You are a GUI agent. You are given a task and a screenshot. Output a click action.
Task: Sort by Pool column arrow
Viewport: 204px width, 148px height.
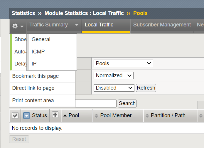click(x=65, y=116)
